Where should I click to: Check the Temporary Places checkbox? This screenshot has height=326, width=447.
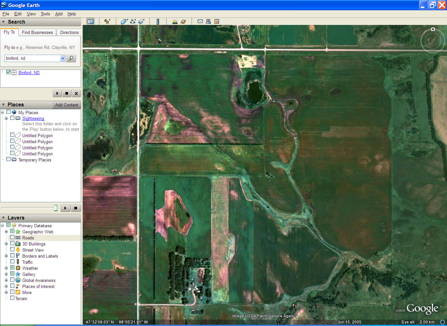pyautogui.click(x=8, y=159)
